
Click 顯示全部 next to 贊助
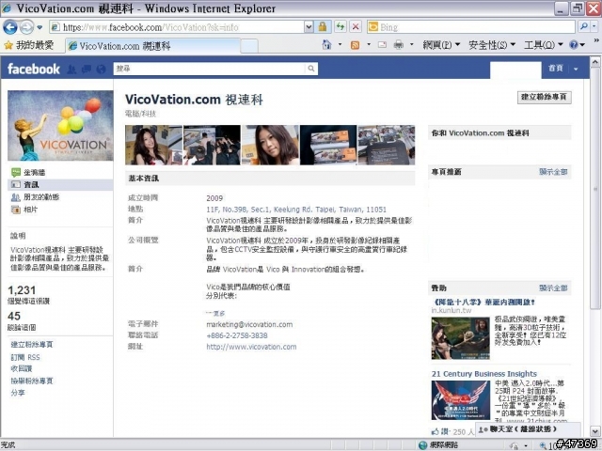553,288
